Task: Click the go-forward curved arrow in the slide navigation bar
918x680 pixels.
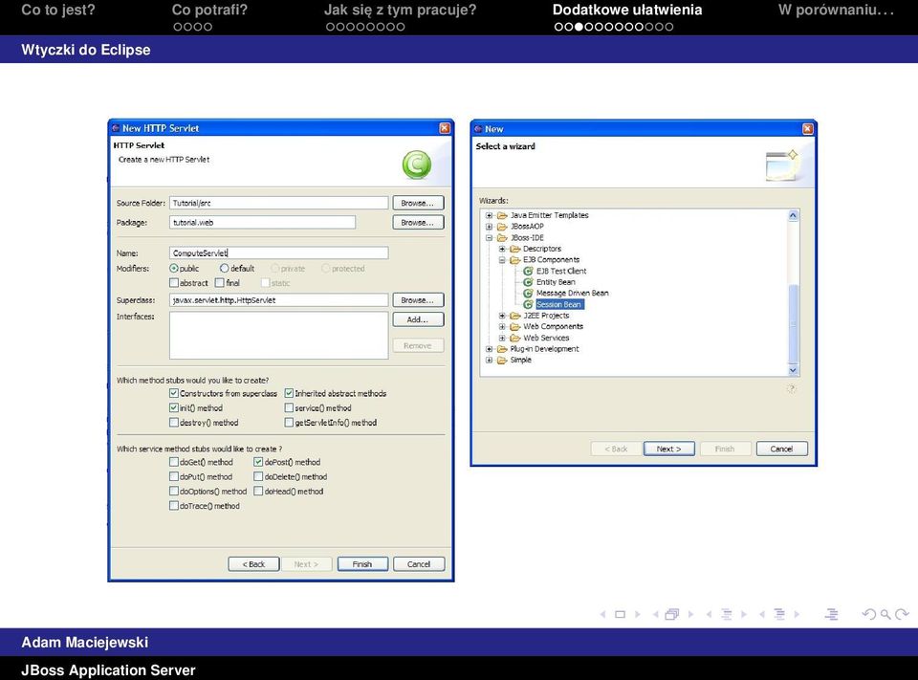Action: tap(902, 614)
